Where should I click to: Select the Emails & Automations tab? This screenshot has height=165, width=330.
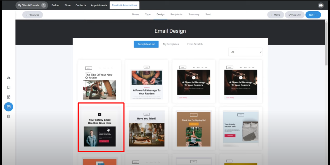(x=124, y=5)
